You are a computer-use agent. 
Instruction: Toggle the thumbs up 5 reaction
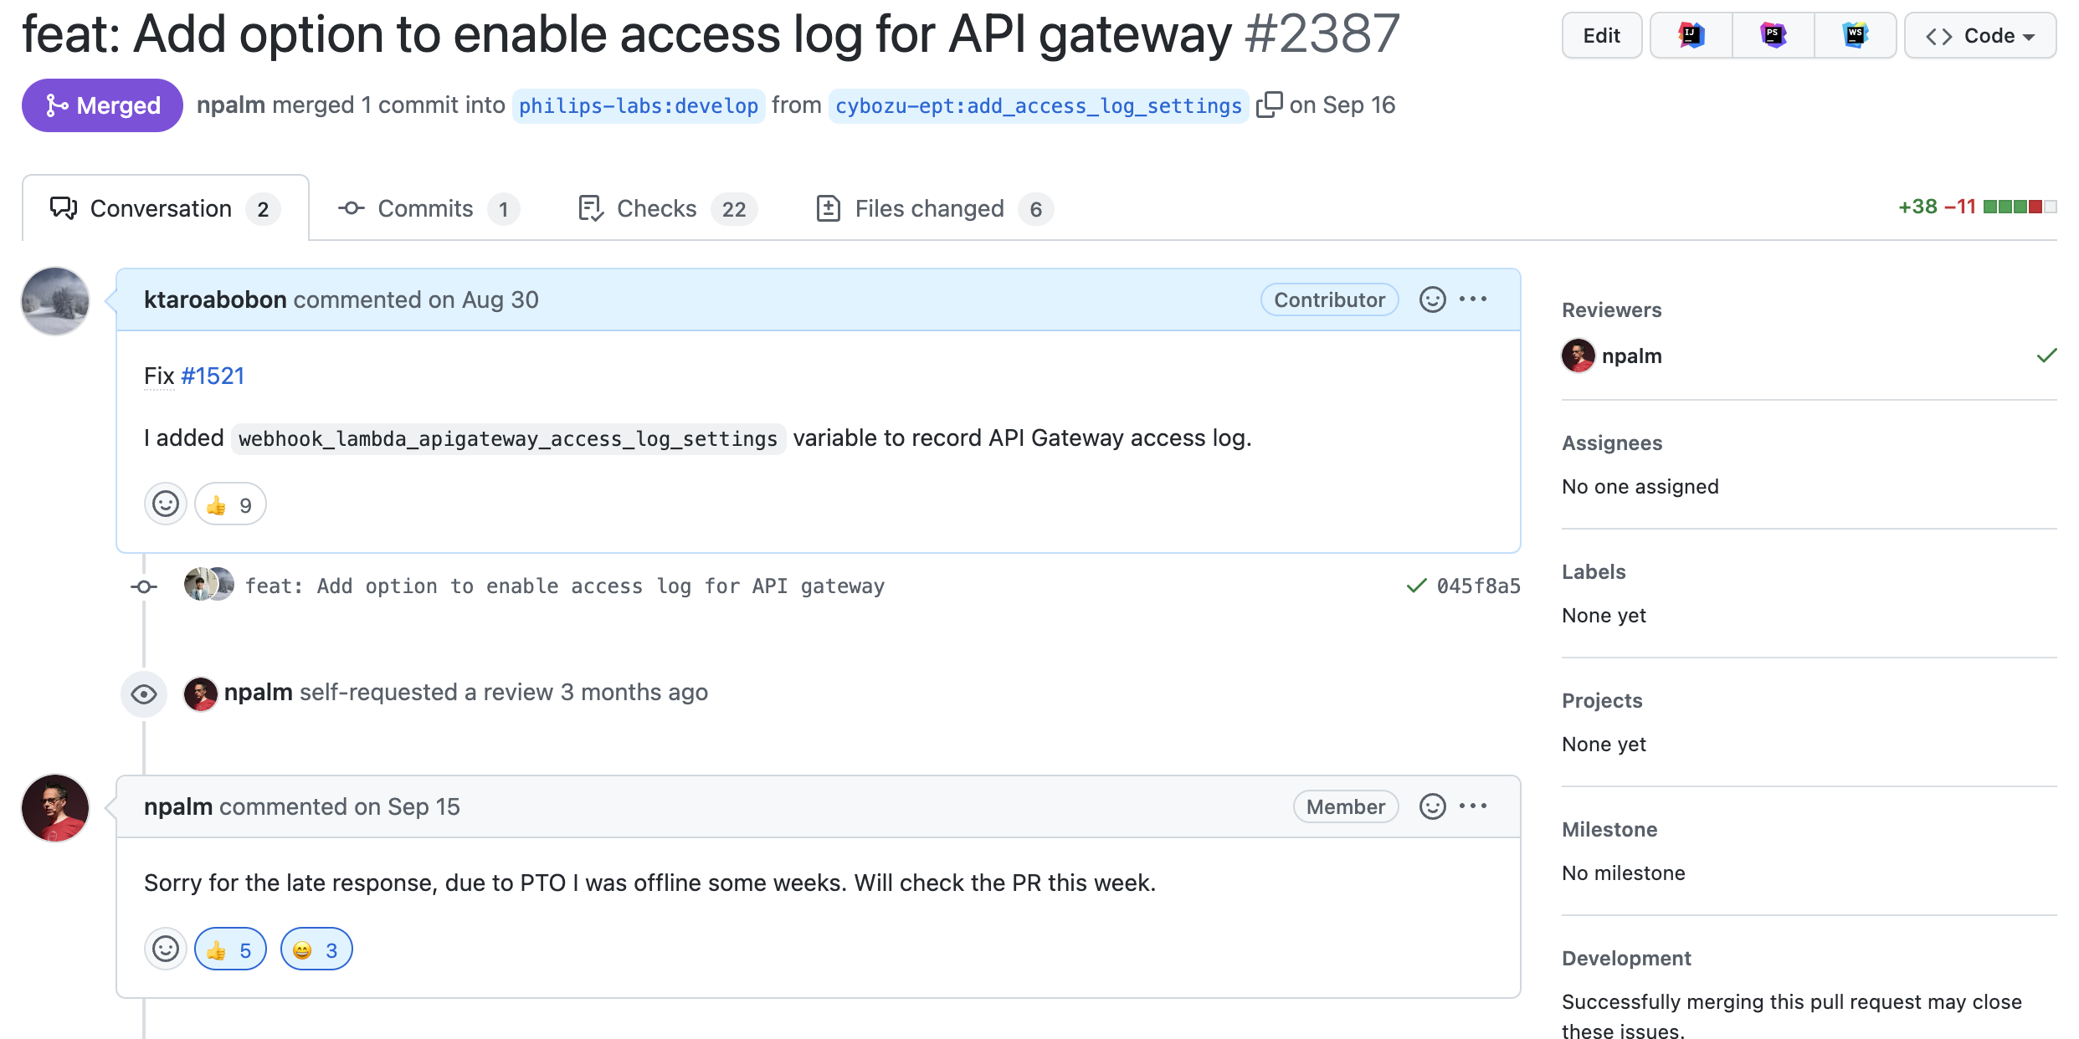[230, 949]
